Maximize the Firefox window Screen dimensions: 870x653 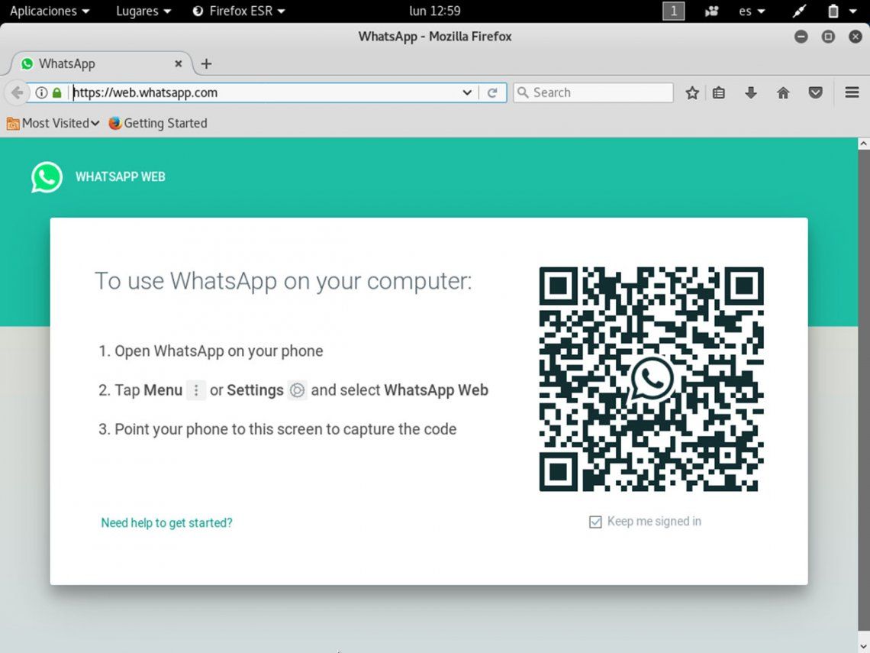(x=828, y=37)
